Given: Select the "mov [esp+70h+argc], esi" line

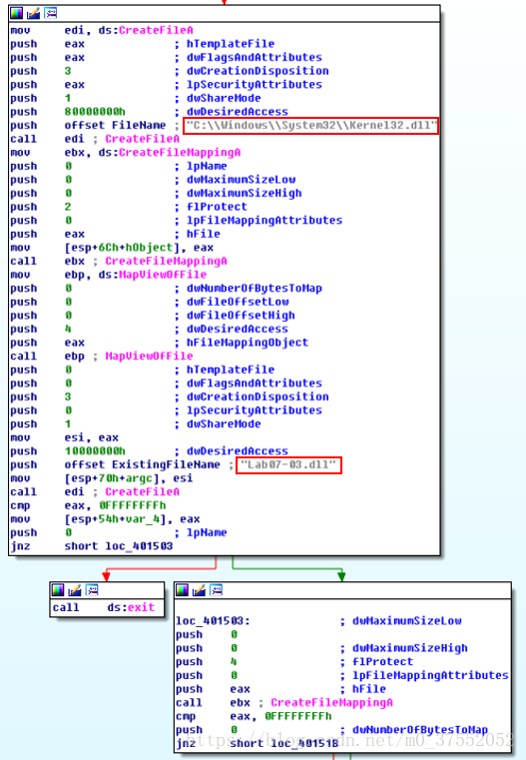Looking at the screenshot, I should (102, 478).
